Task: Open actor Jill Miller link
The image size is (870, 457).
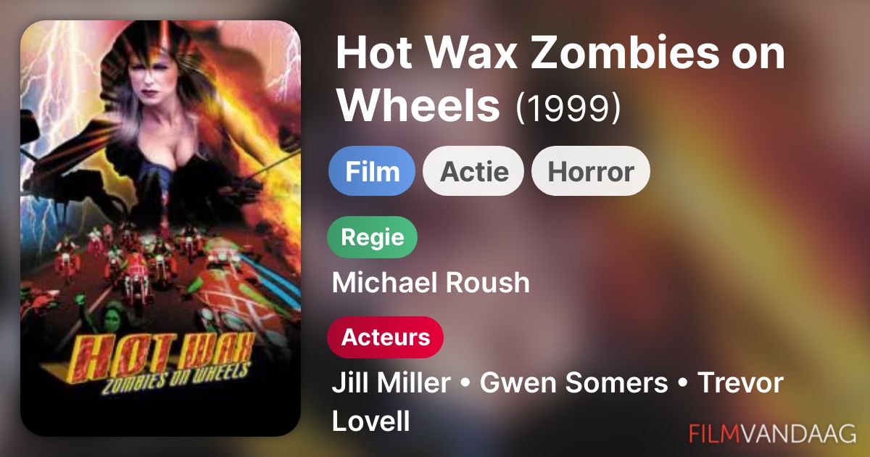Action: click(391, 383)
